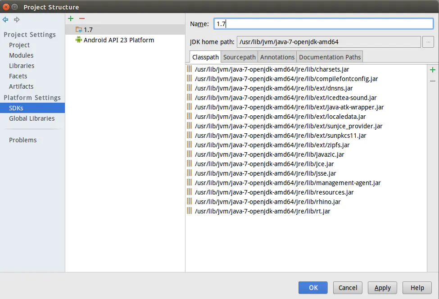
Task: Open the Problems section
Action: click(x=23, y=140)
